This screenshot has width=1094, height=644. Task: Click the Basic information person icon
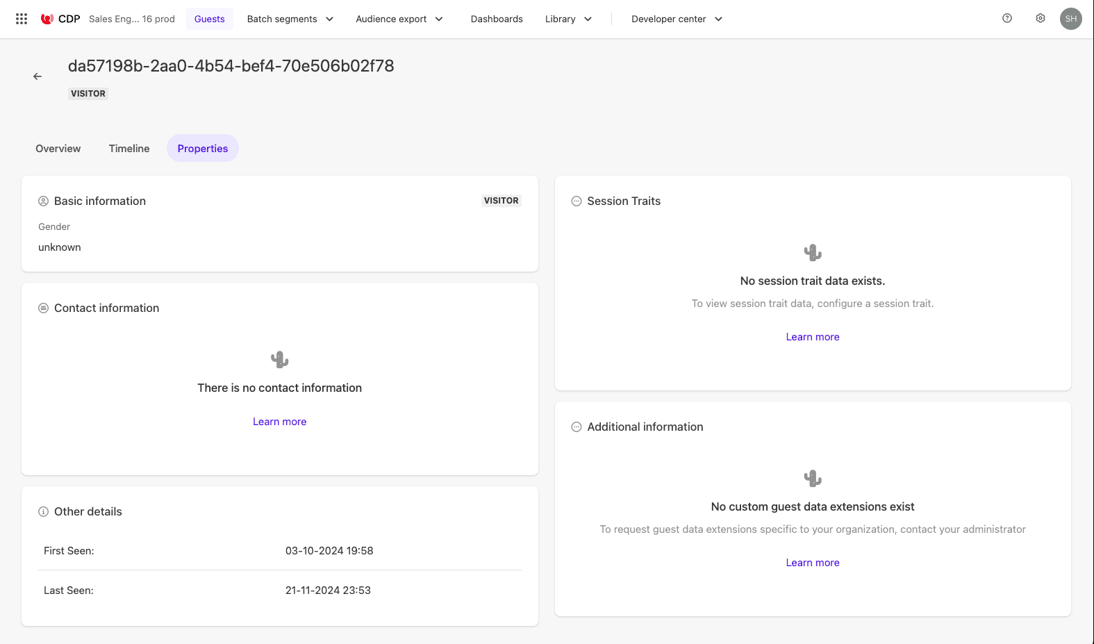coord(43,201)
